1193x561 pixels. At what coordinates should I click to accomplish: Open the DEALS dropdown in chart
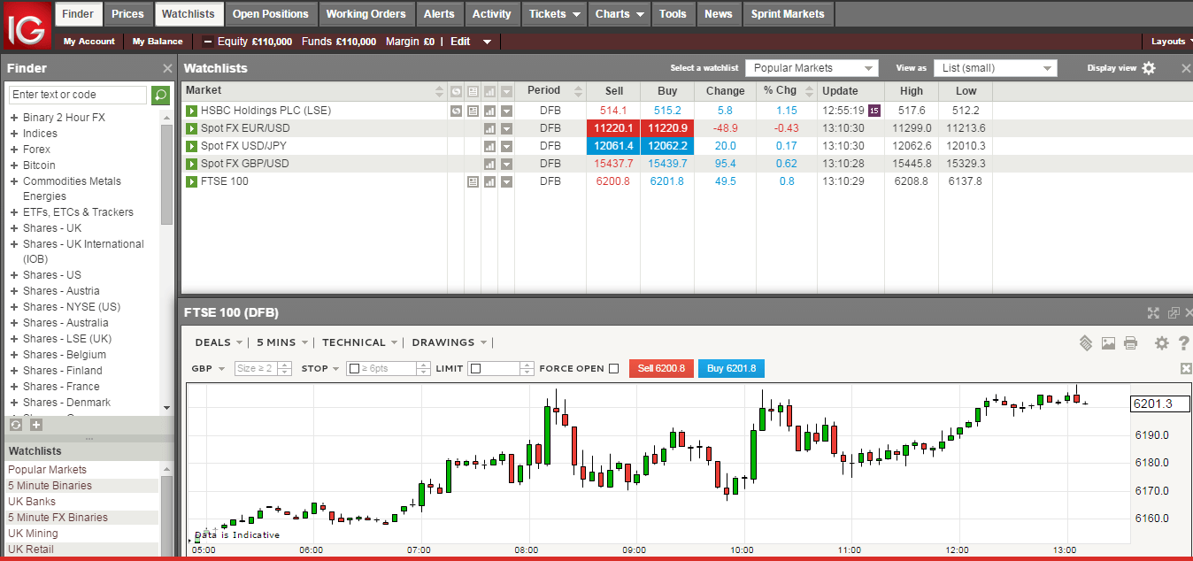219,342
